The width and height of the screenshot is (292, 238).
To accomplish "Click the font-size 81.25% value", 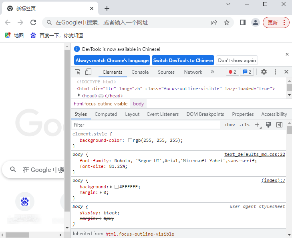I will click(x=118, y=166).
